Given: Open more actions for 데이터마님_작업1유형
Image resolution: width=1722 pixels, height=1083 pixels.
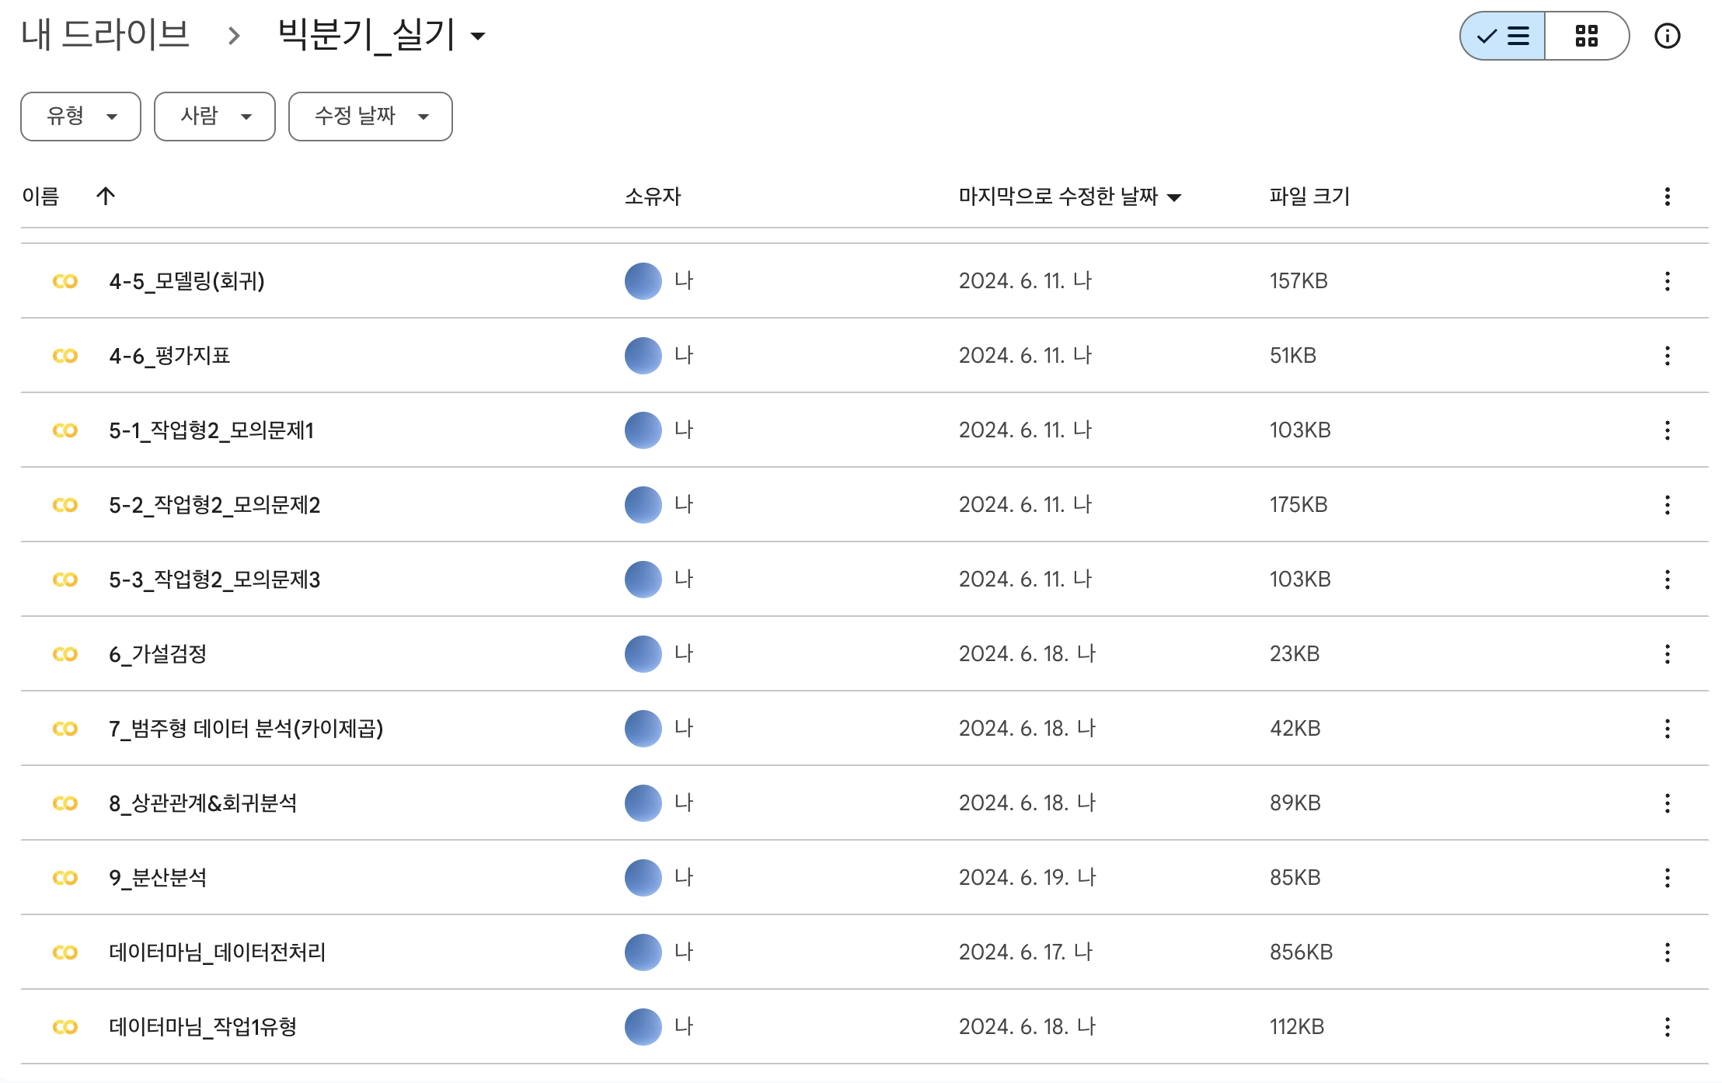Looking at the screenshot, I should click(1667, 1027).
